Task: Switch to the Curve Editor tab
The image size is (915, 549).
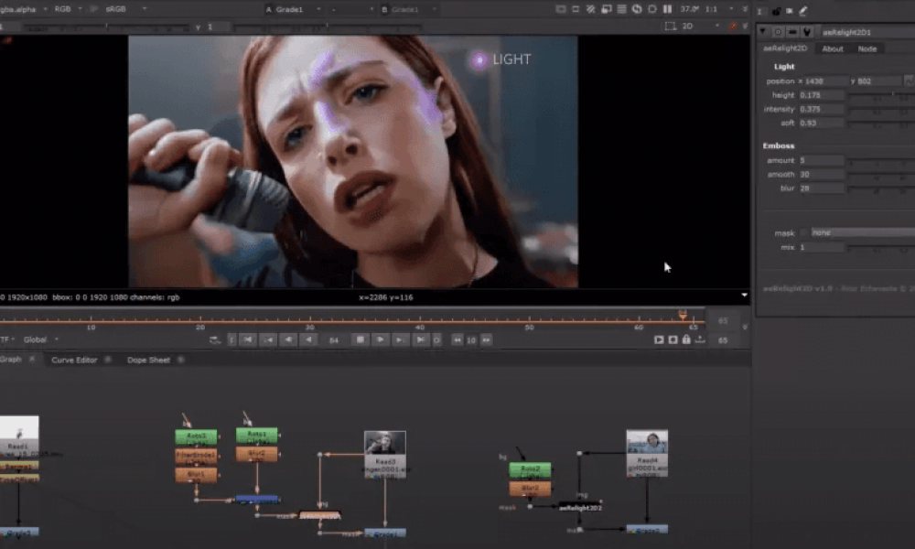Action: (74, 360)
